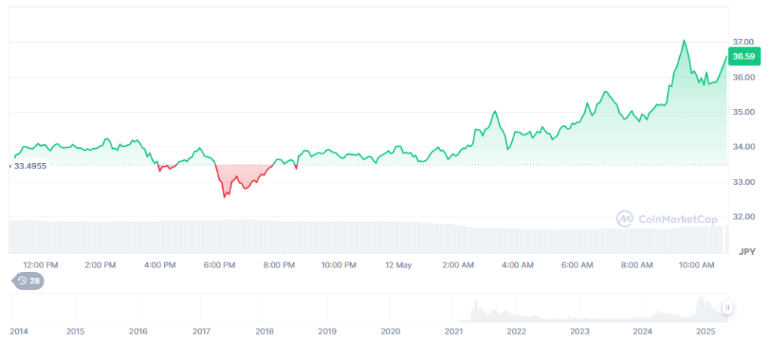Select 2023 on the overview timeline
This screenshot has height=345, width=771.
580,331
